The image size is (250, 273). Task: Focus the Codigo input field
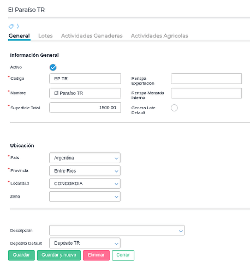coord(85,79)
